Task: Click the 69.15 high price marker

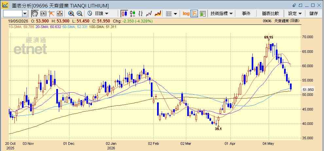Action: point(269,37)
